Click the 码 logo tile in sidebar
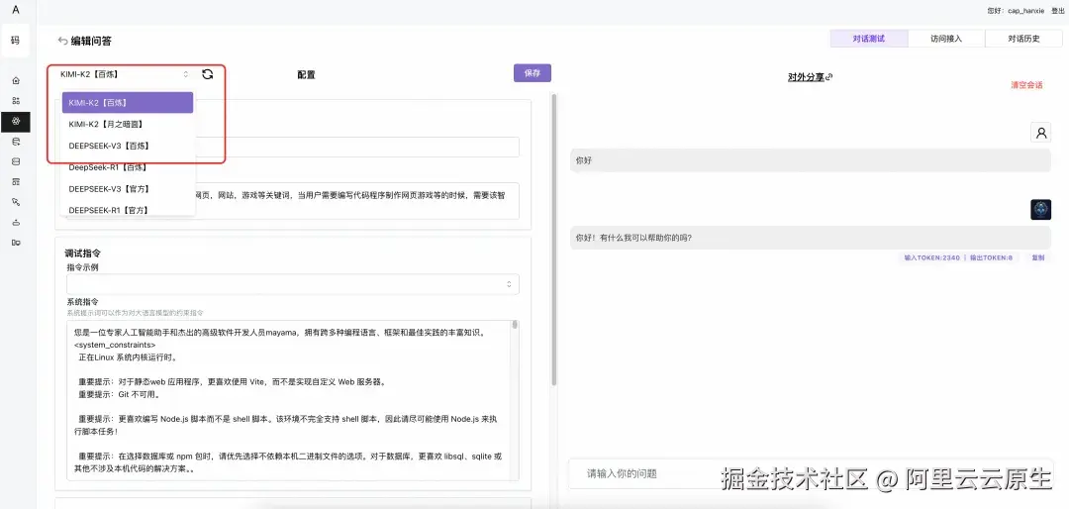Viewport: 1069px width, 509px height. click(x=16, y=41)
